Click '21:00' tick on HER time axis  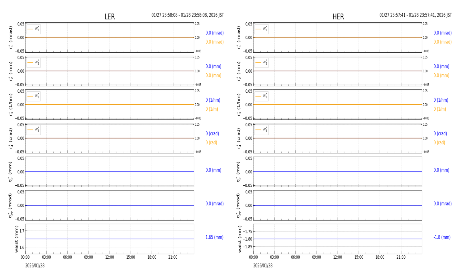click(x=401, y=257)
